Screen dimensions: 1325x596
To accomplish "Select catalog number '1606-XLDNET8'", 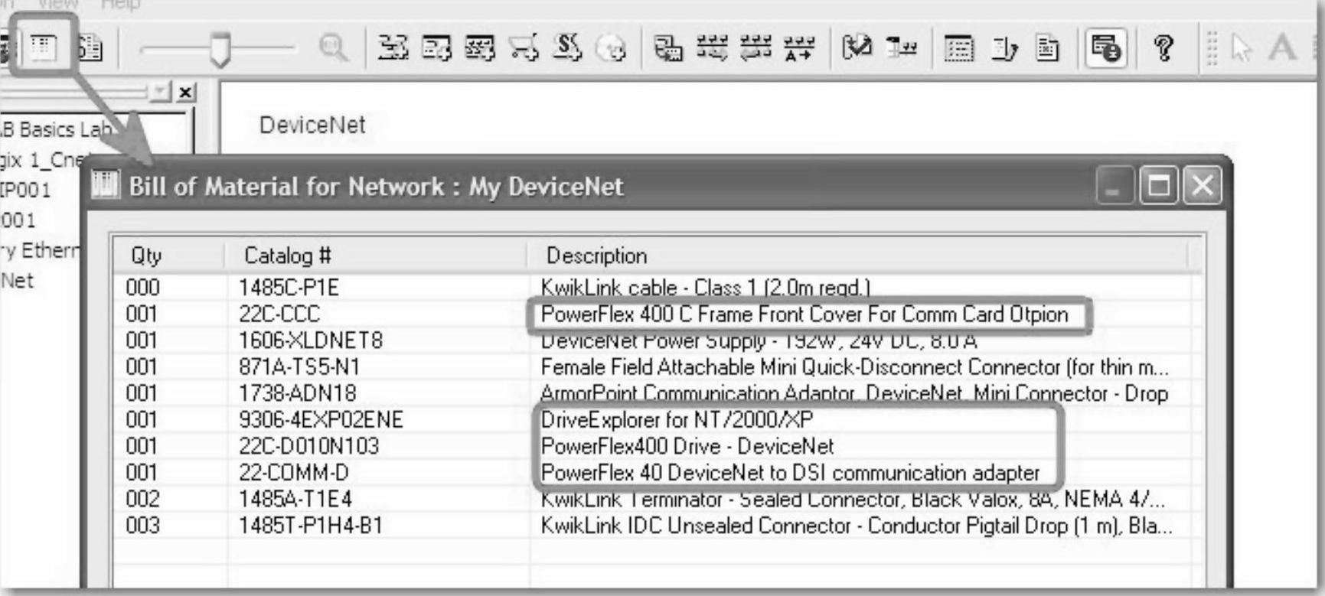I will [x=310, y=340].
